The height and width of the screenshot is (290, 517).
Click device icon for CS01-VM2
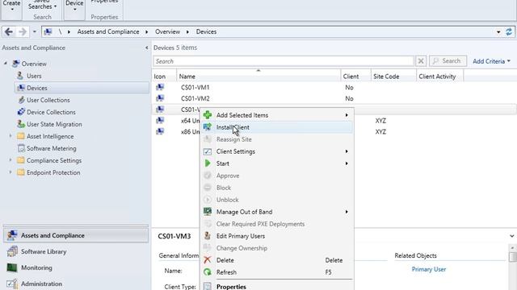click(x=160, y=98)
